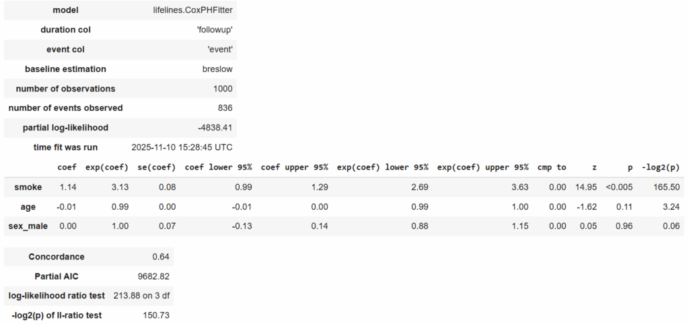Click the fit timestamp 2025-11-10 15:28:45 UTC

coord(182,147)
